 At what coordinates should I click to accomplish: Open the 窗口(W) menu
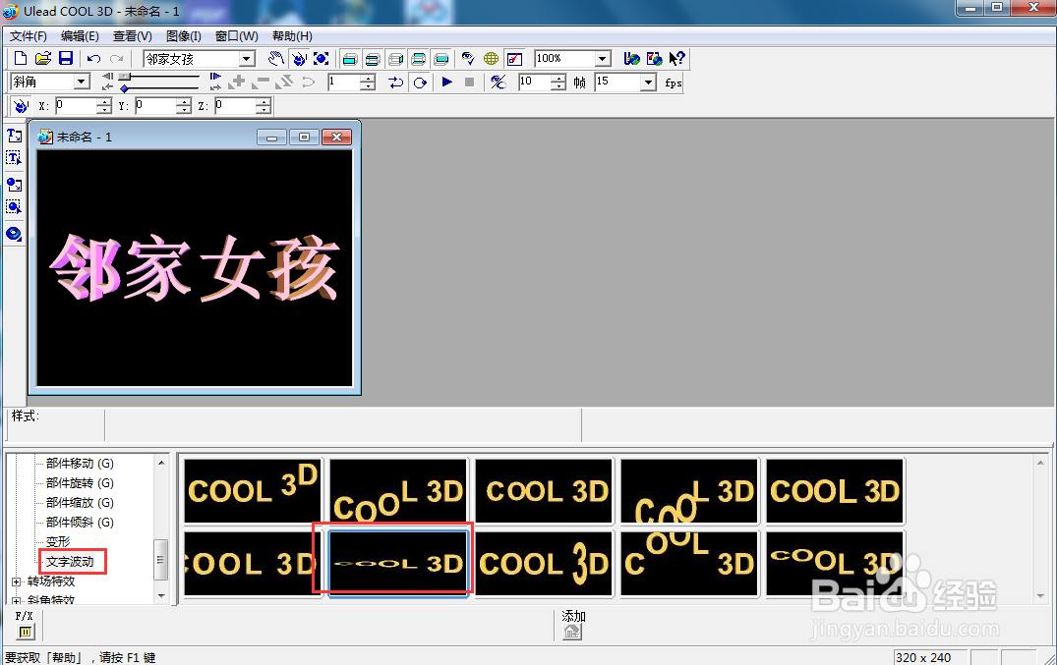237,36
